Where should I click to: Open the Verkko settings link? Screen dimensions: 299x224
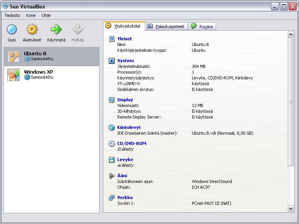[125, 198]
